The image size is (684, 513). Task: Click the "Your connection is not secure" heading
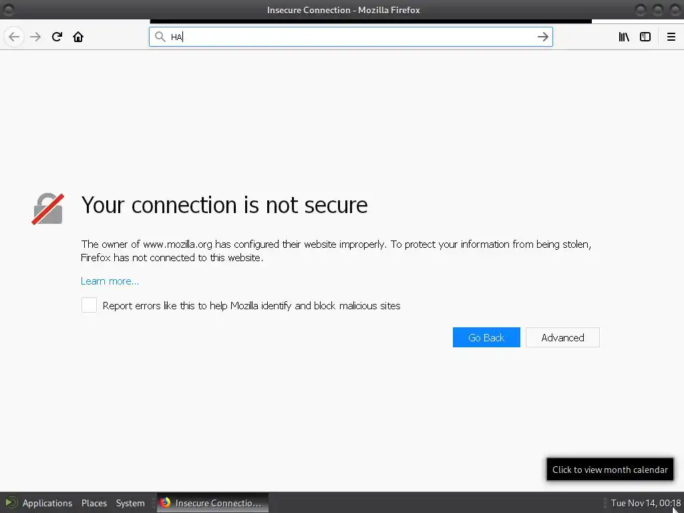click(x=224, y=205)
